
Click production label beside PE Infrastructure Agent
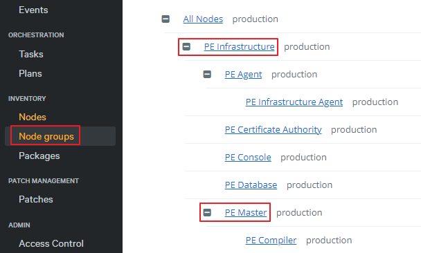375,102
